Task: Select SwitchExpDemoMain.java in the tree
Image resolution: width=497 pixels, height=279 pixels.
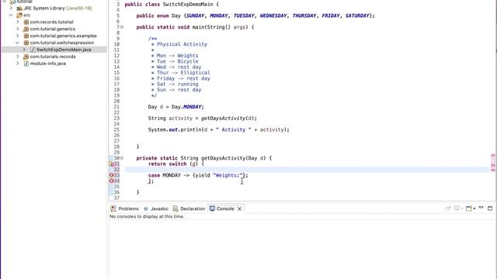Action: 64,50
